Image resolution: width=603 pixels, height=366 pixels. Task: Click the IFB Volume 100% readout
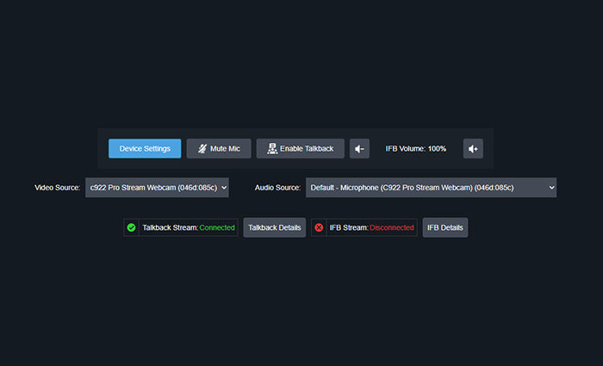click(x=415, y=149)
